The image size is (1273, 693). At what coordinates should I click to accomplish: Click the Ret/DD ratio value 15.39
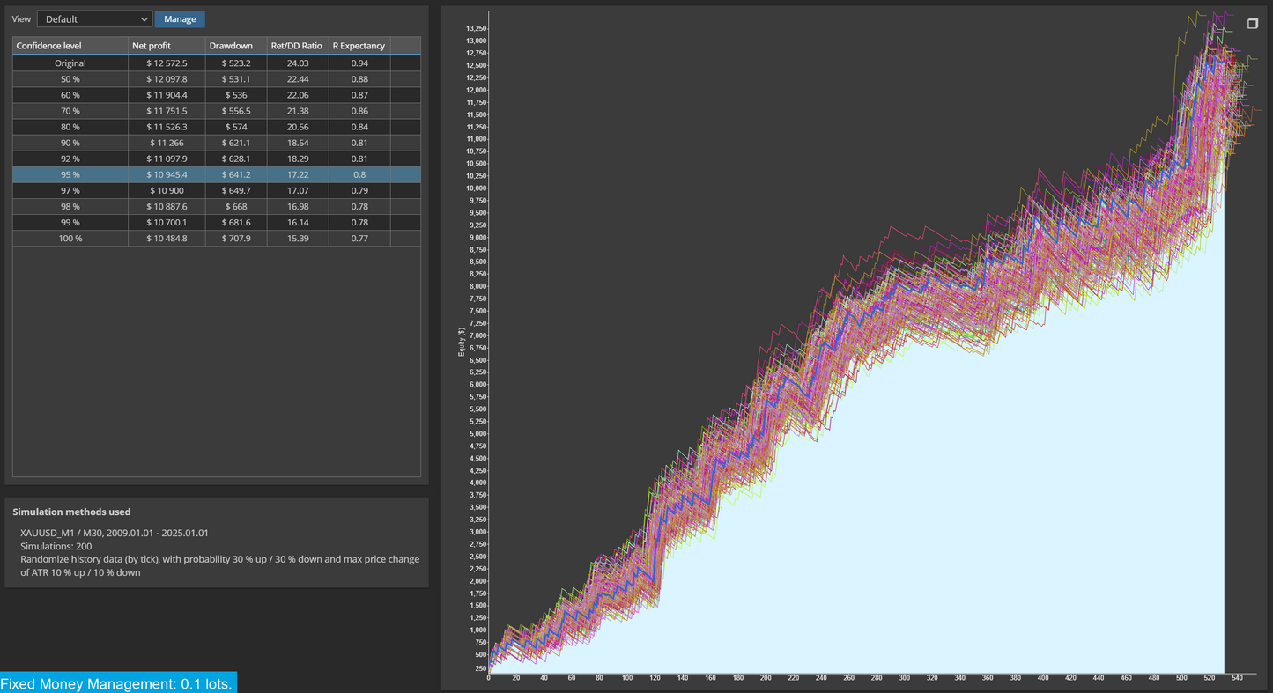pos(298,238)
